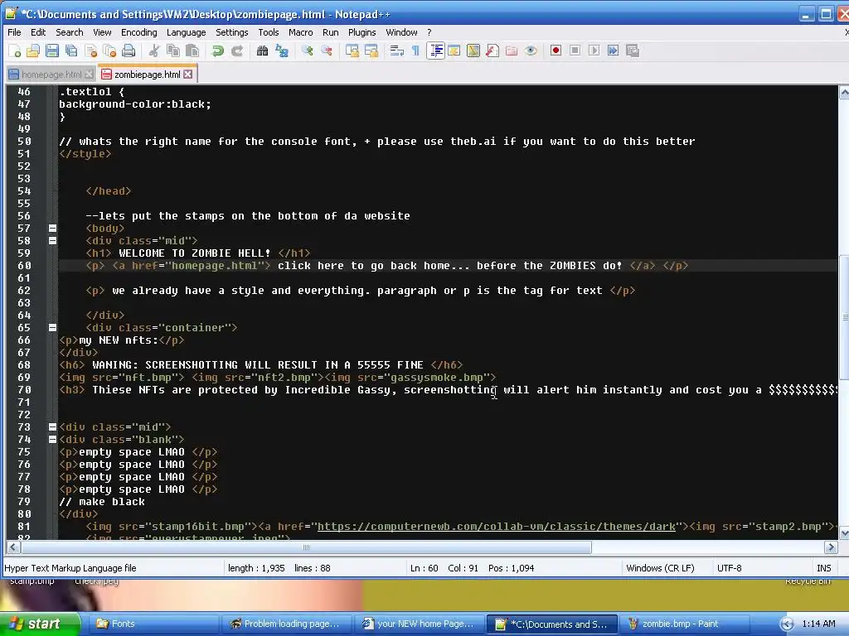Click the vertical scrollbar up arrow
849x636 pixels.
coord(843,92)
